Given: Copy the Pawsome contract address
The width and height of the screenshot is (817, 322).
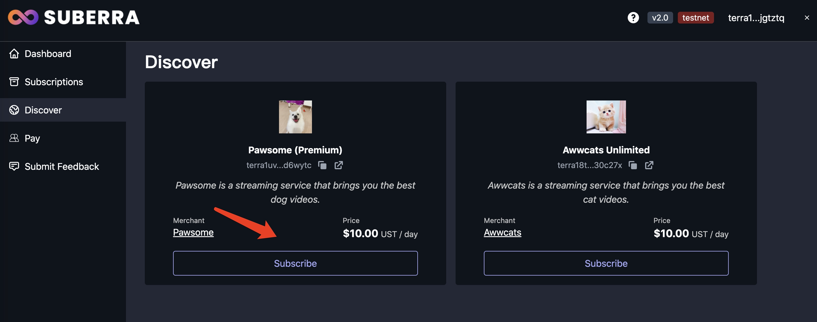Looking at the screenshot, I should pyautogui.click(x=322, y=165).
